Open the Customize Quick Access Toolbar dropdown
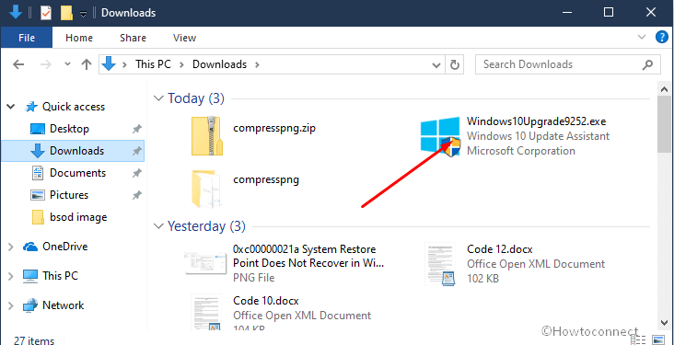Image resolution: width=674 pixels, height=345 pixels. [84, 14]
